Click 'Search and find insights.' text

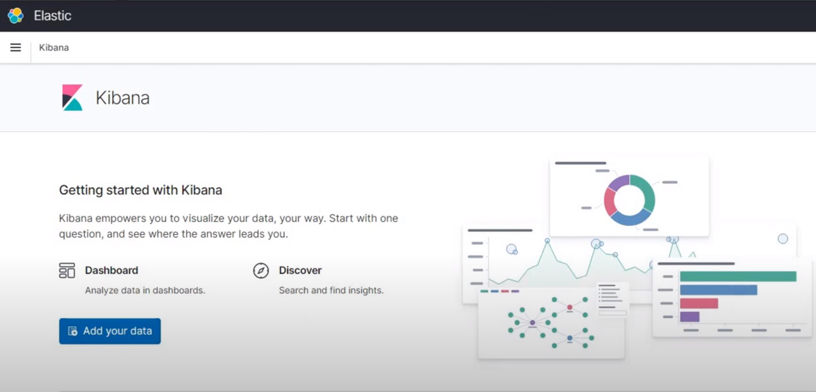click(331, 290)
